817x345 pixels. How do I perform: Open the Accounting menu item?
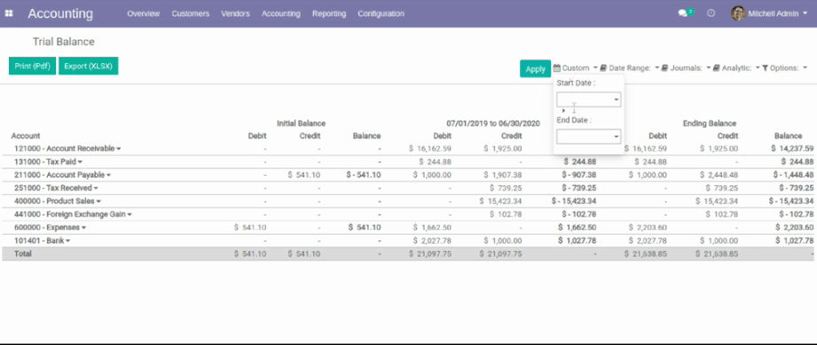pos(281,13)
